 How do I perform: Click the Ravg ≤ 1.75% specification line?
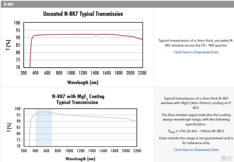(x=196, y=131)
